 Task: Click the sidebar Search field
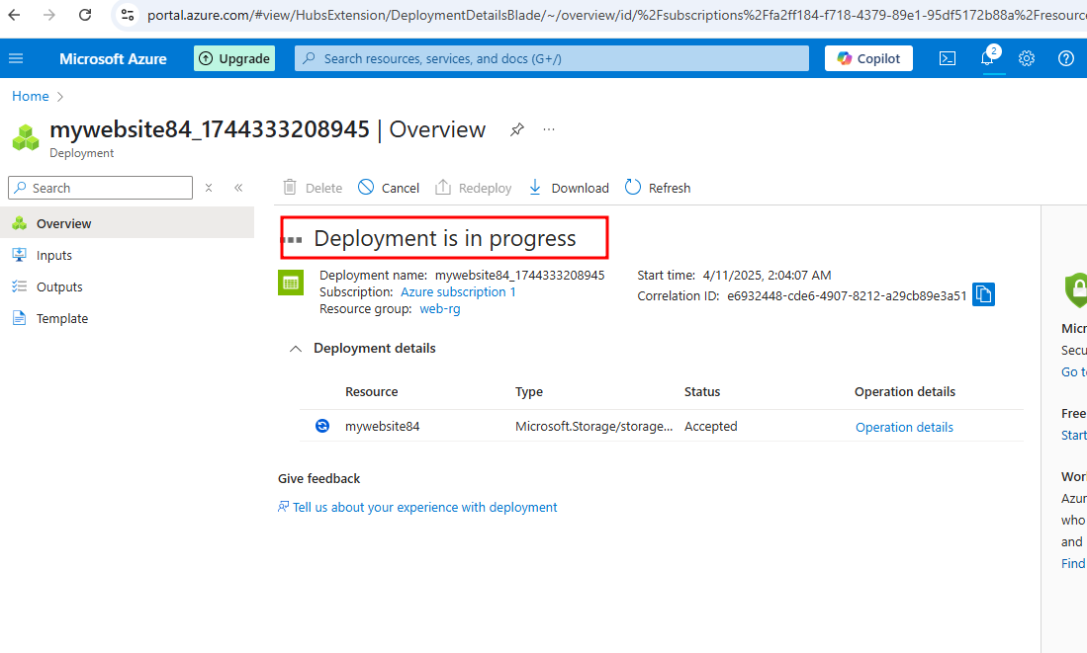[101, 188]
